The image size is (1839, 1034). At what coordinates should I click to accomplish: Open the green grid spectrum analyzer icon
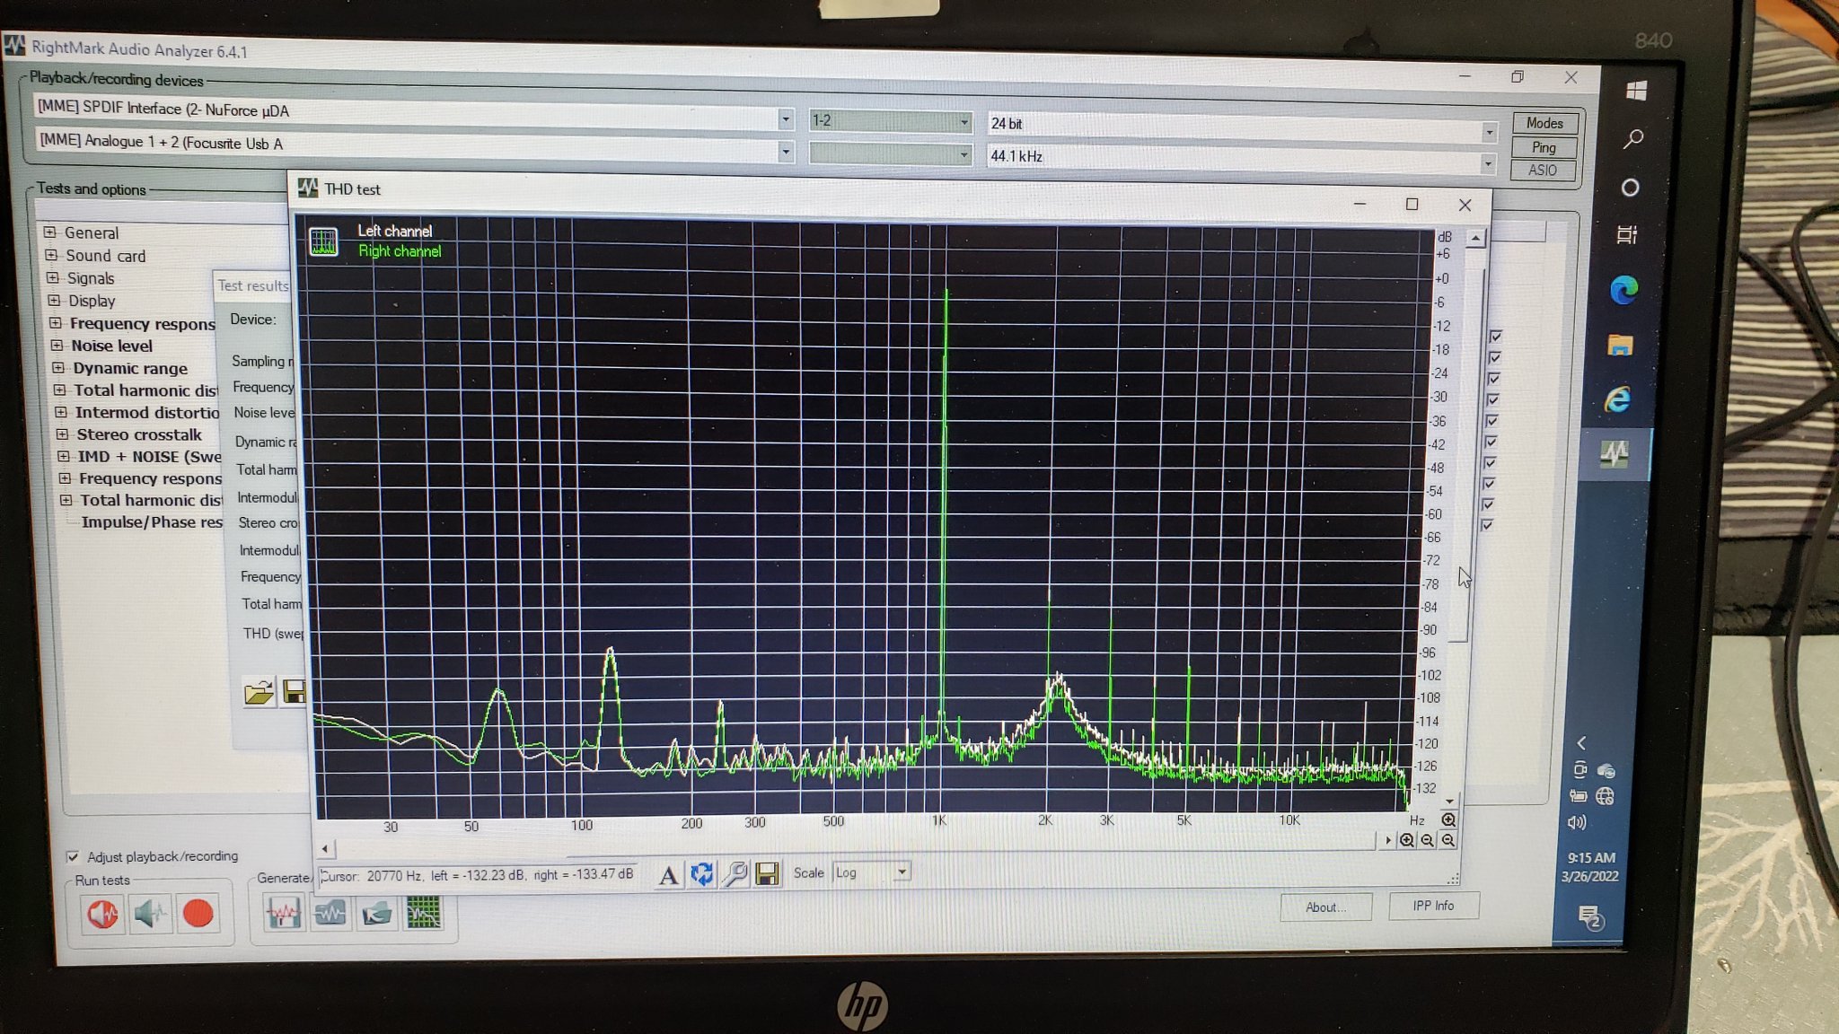tap(423, 914)
